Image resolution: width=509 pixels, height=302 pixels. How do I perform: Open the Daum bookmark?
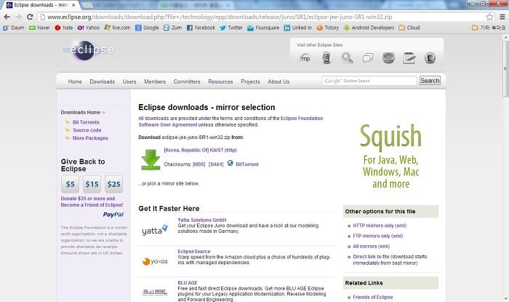click(x=13, y=28)
